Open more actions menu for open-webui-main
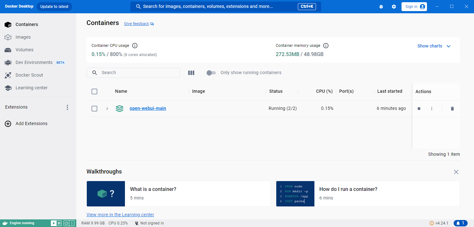 pyautogui.click(x=432, y=109)
